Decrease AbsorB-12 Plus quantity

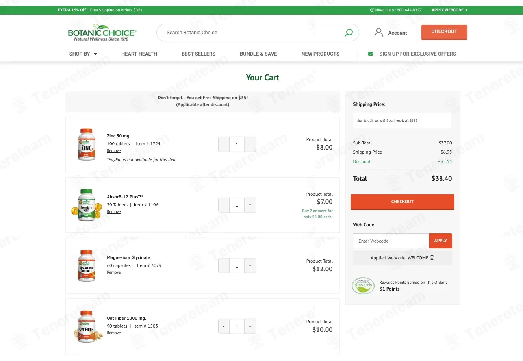click(224, 205)
